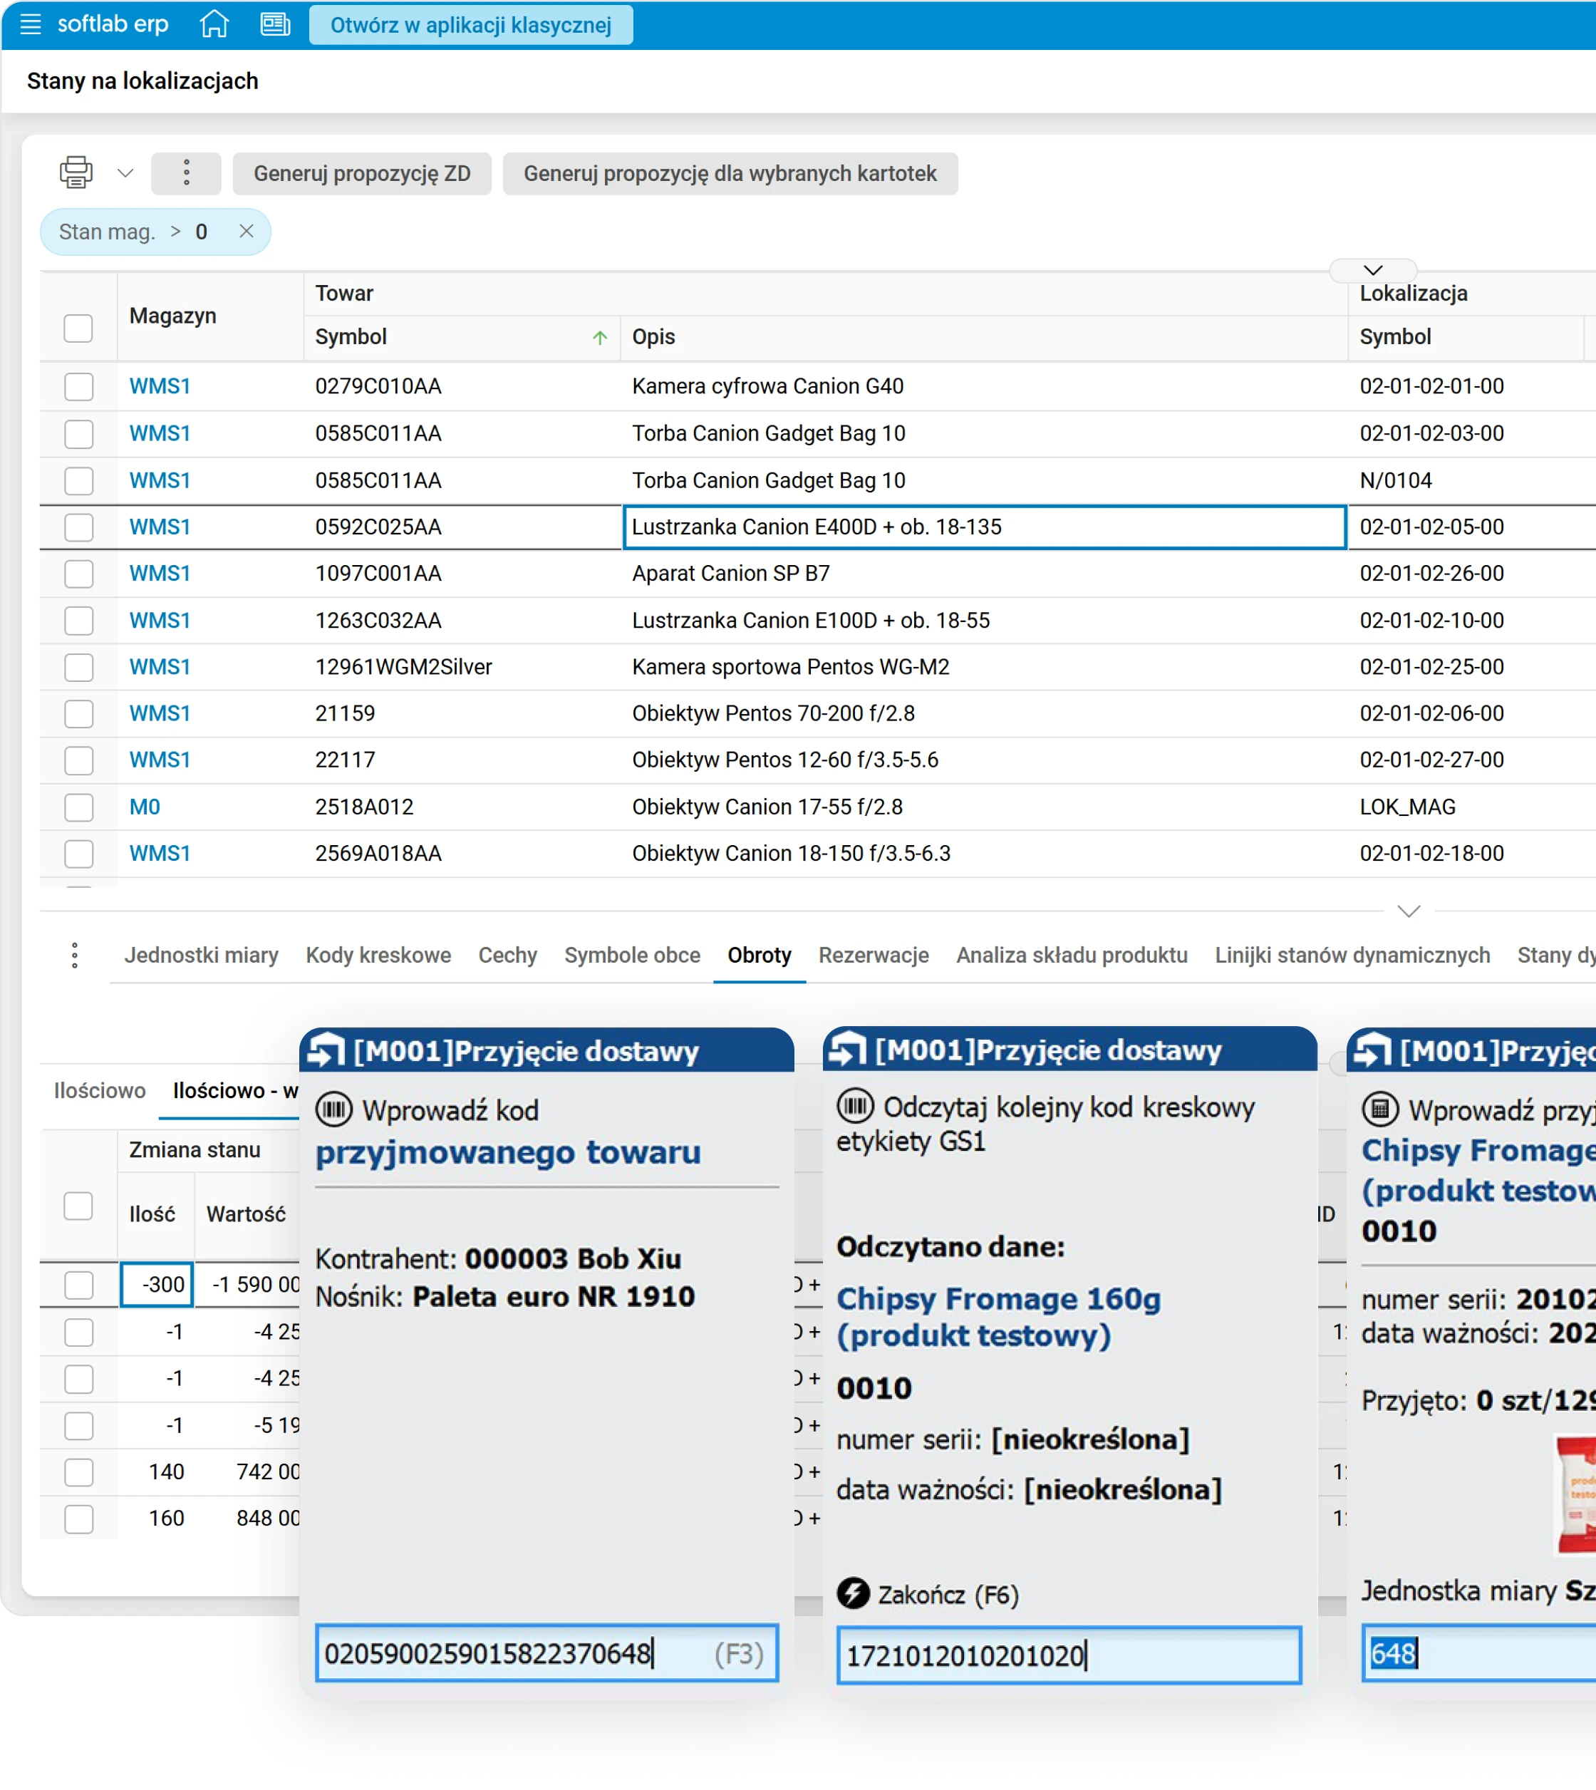The height and width of the screenshot is (1790, 1596).
Task: Sort by Symbol using the green arrow
Action: tap(600, 338)
